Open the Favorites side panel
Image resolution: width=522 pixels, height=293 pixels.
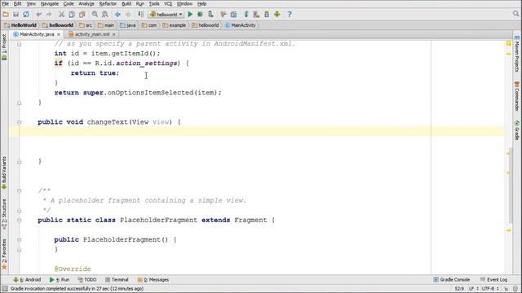click(4, 255)
